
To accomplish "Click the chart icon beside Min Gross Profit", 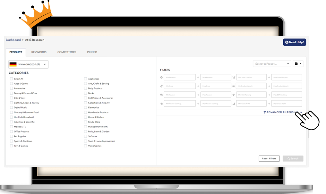I will pos(234,104).
